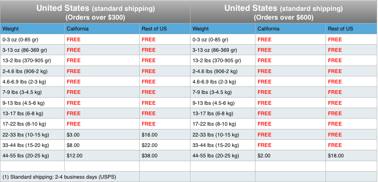Select "44-55 lbs (20-25 kg)" in $300 table
Viewport: 378px width, 182px height.
[x=26, y=155]
